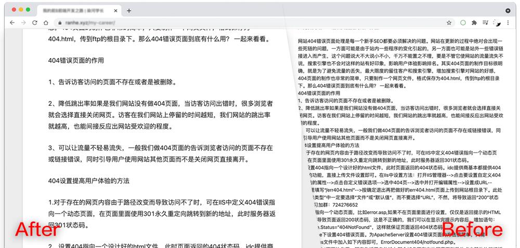Click the large-text heading "404错误页面的作用"
The width and height of the screenshot is (520, 248).
point(76,60)
